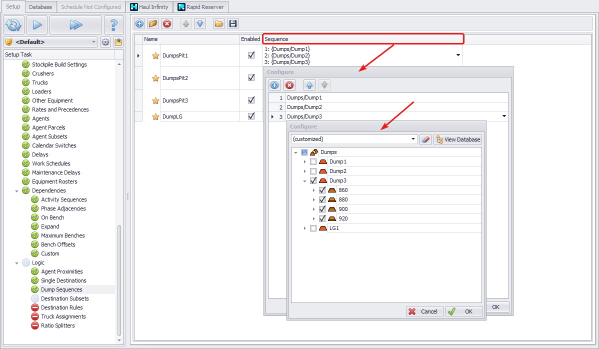Open the help question-mark icon

pos(113,25)
